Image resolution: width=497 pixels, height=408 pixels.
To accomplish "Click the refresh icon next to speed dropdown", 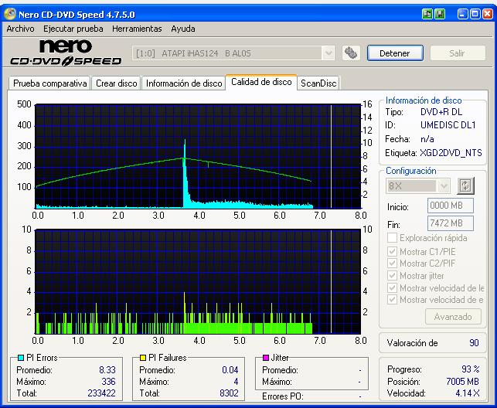I will [465, 185].
